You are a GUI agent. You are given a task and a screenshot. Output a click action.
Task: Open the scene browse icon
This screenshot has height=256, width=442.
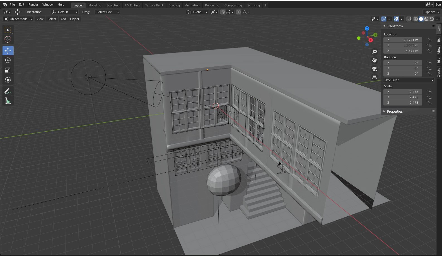429,4
